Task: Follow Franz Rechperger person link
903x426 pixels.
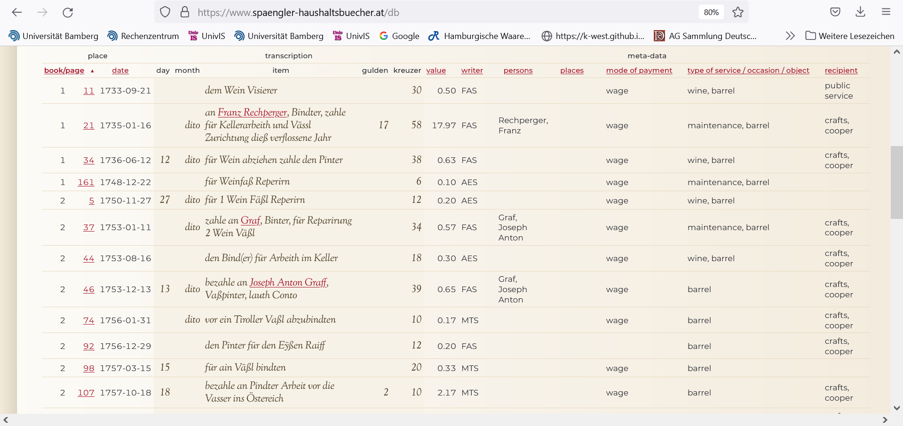Action: click(x=252, y=112)
